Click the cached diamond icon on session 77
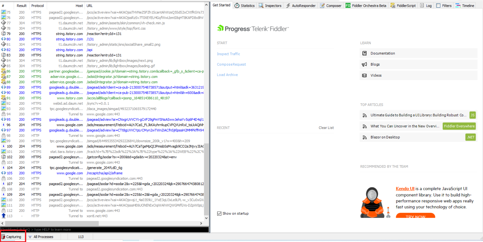Viewport: 483px width, 242px height. pyautogui.click(x=4, y=23)
